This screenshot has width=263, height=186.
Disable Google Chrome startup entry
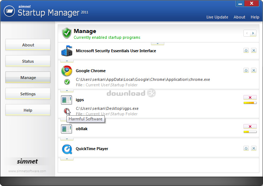click(x=246, y=70)
